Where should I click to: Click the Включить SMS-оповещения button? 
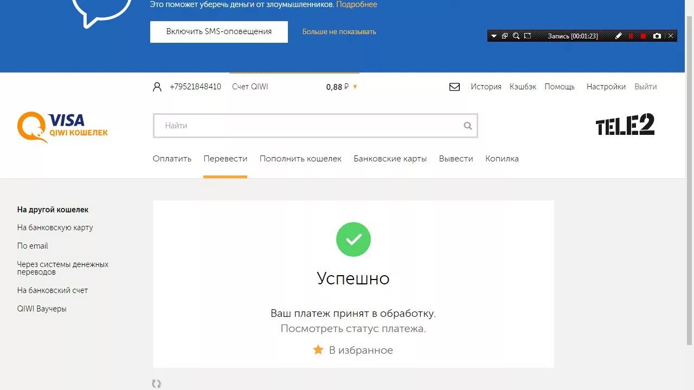(219, 32)
